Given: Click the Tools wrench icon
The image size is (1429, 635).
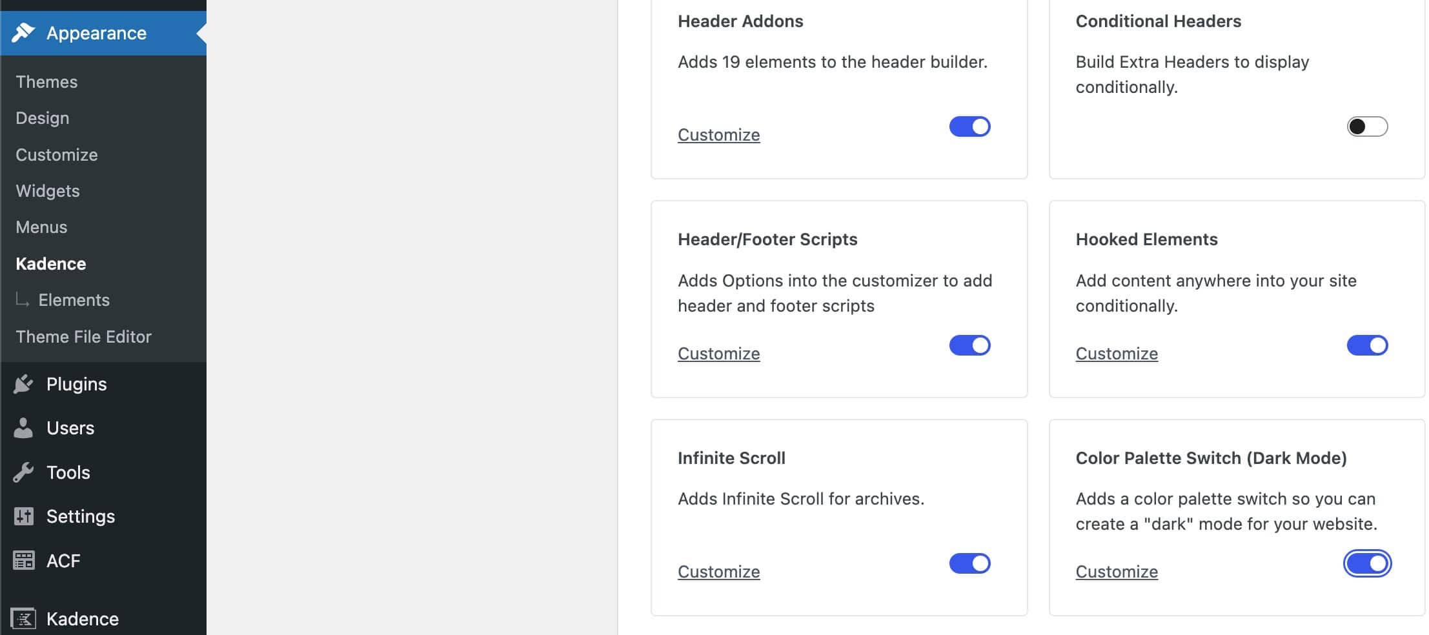Looking at the screenshot, I should [23, 472].
